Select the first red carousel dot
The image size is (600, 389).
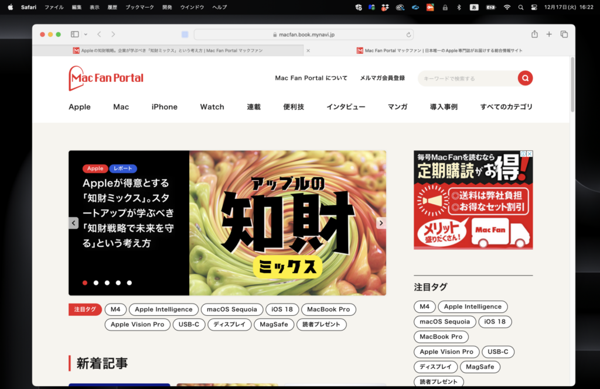click(85, 283)
